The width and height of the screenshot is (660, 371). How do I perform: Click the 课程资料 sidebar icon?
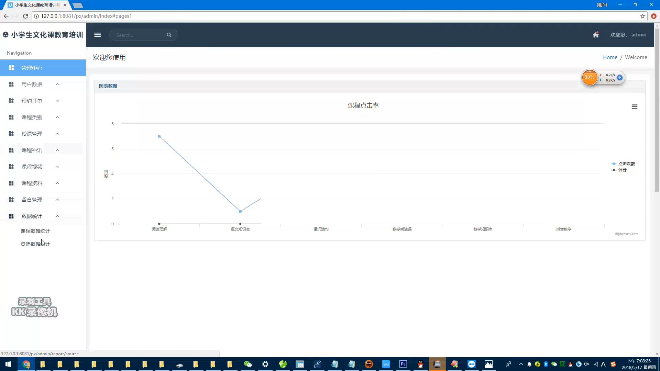[x=11, y=183]
